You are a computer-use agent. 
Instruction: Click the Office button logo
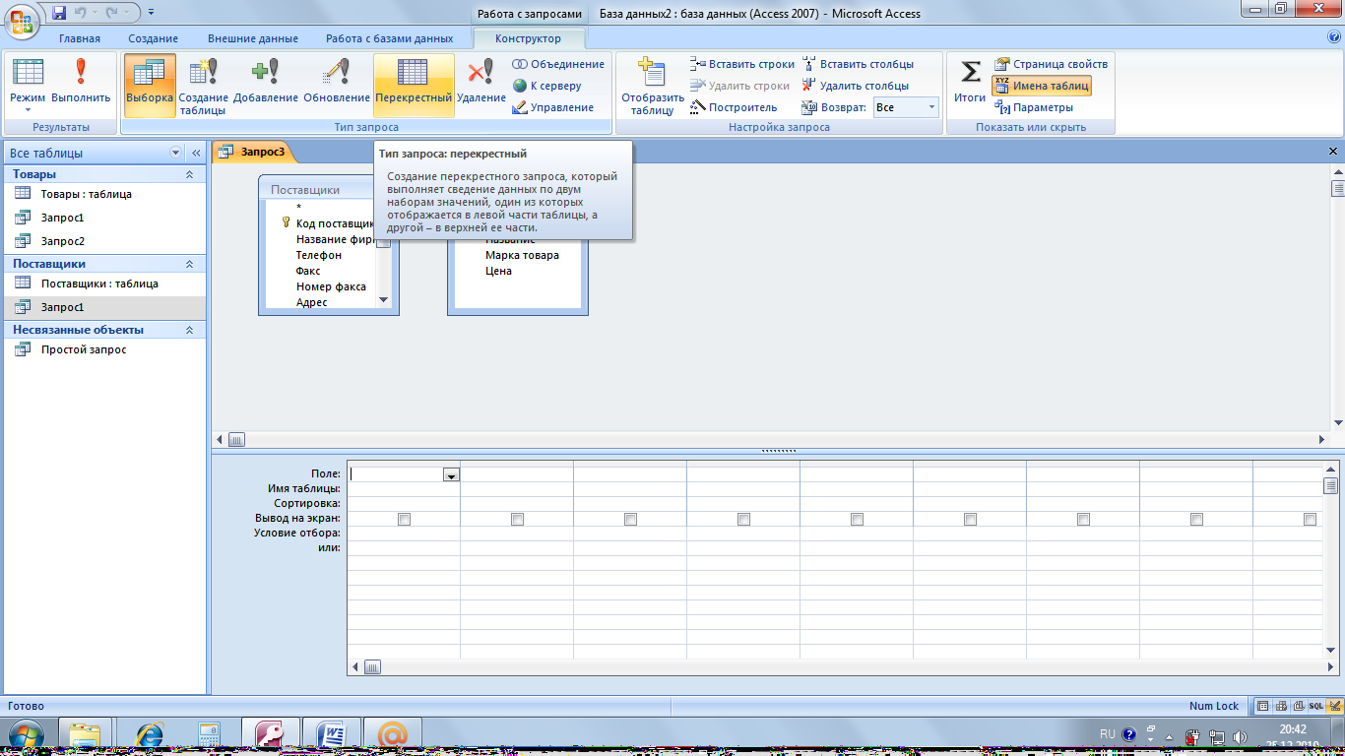(21, 20)
